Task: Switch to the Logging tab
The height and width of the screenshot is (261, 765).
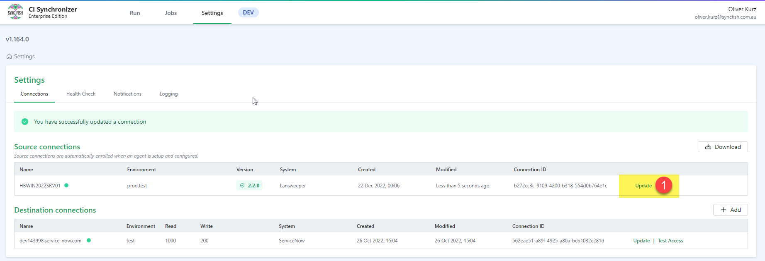Action: [x=168, y=94]
